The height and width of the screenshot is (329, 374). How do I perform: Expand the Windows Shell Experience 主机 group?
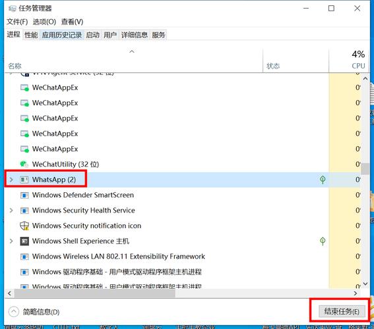11,241
